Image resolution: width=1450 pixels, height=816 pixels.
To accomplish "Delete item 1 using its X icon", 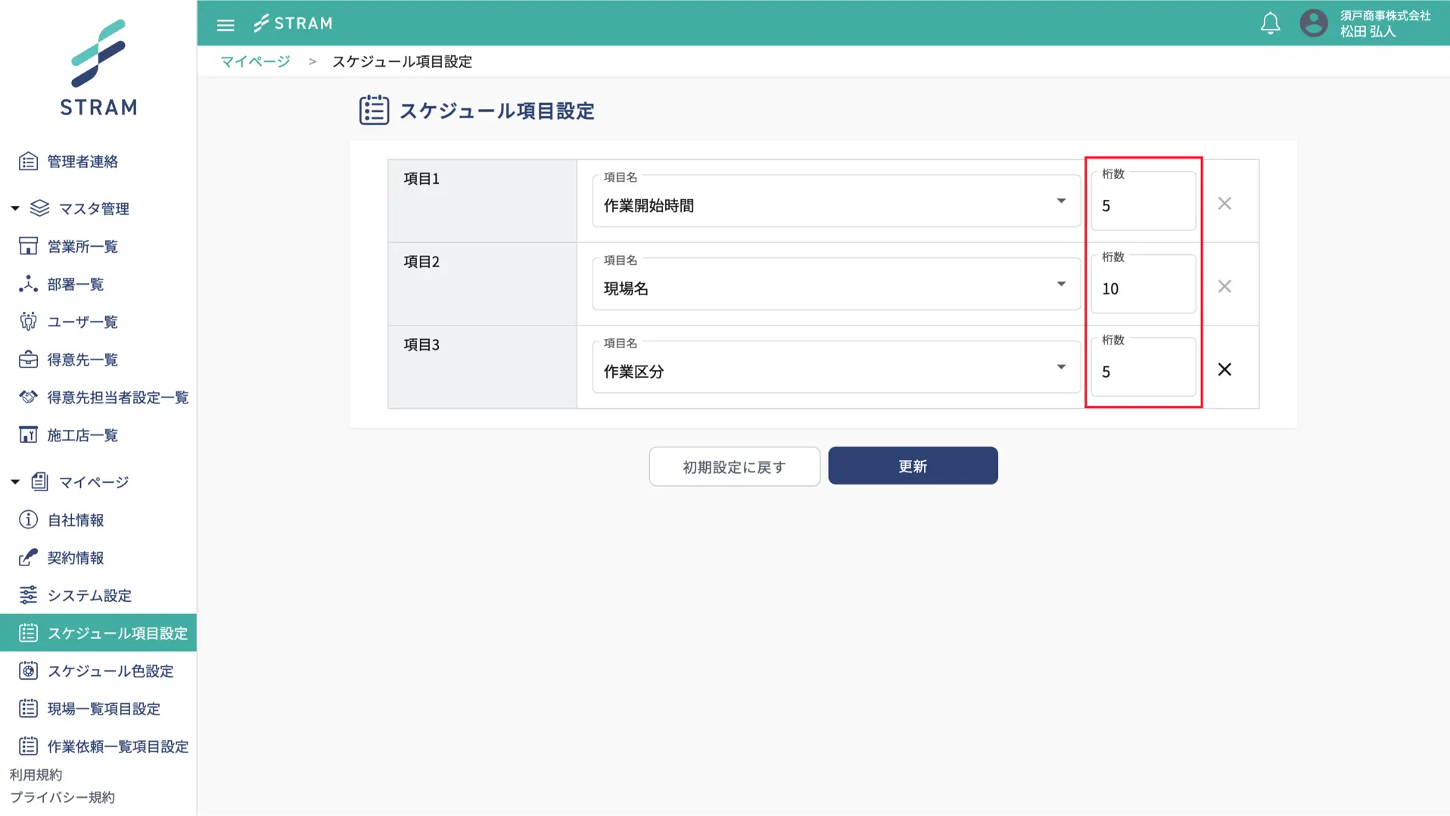I will [x=1224, y=204].
